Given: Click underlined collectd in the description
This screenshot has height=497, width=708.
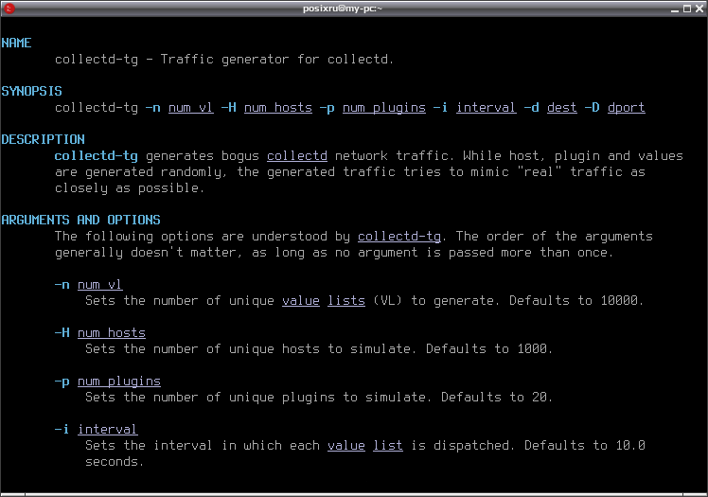Looking at the screenshot, I should pos(297,156).
